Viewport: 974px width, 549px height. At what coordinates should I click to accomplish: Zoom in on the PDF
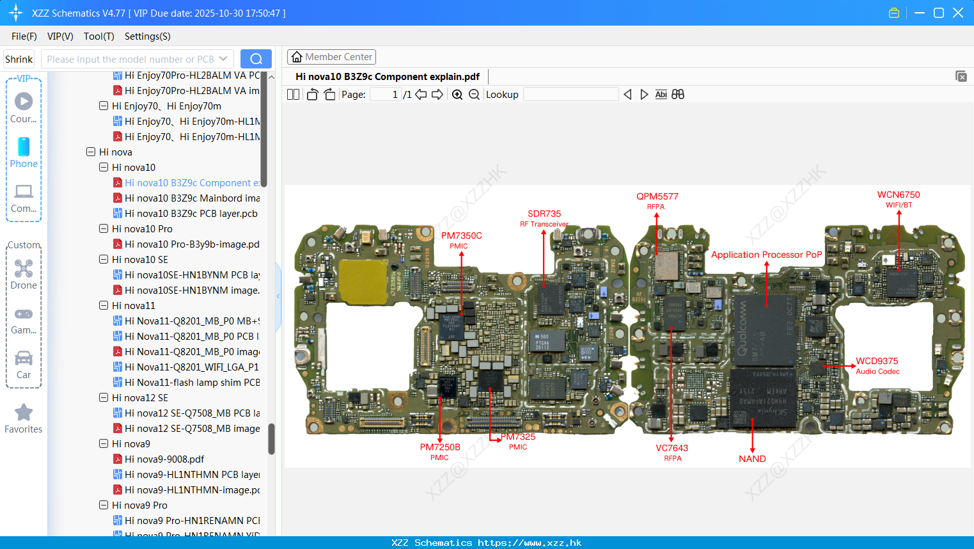457,95
